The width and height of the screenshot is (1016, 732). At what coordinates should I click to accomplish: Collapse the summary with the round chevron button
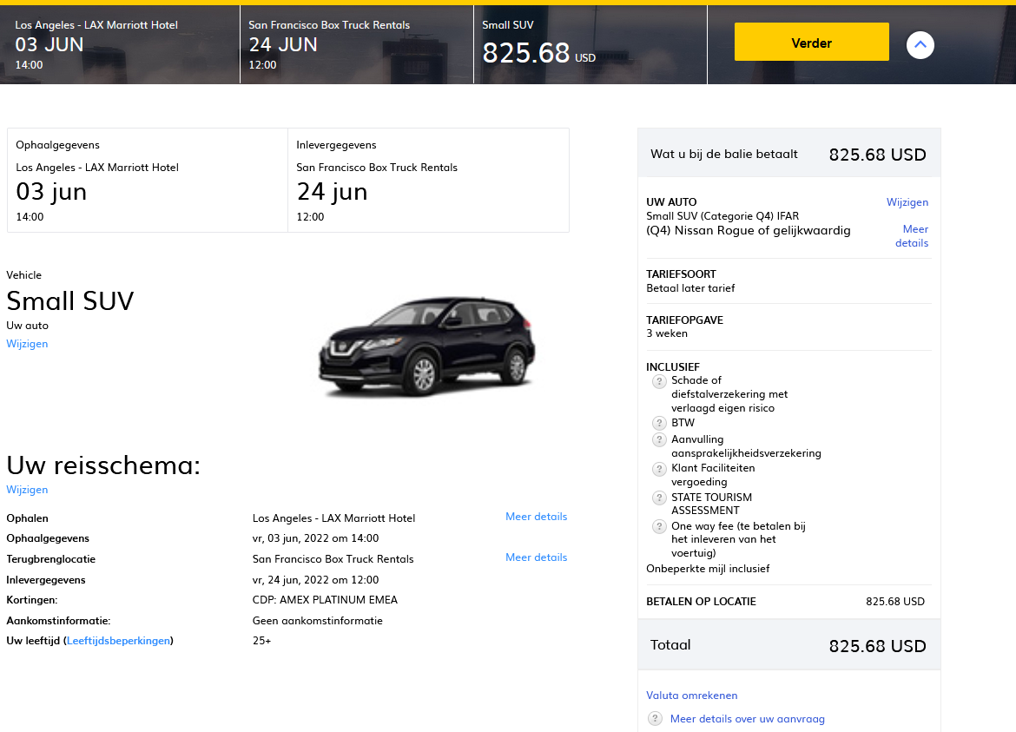coord(920,44)
